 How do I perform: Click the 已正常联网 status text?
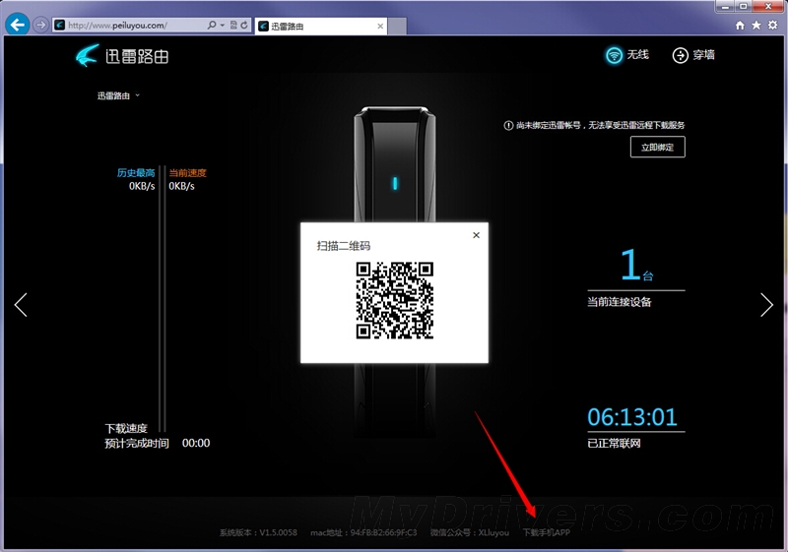coord(614,443)
